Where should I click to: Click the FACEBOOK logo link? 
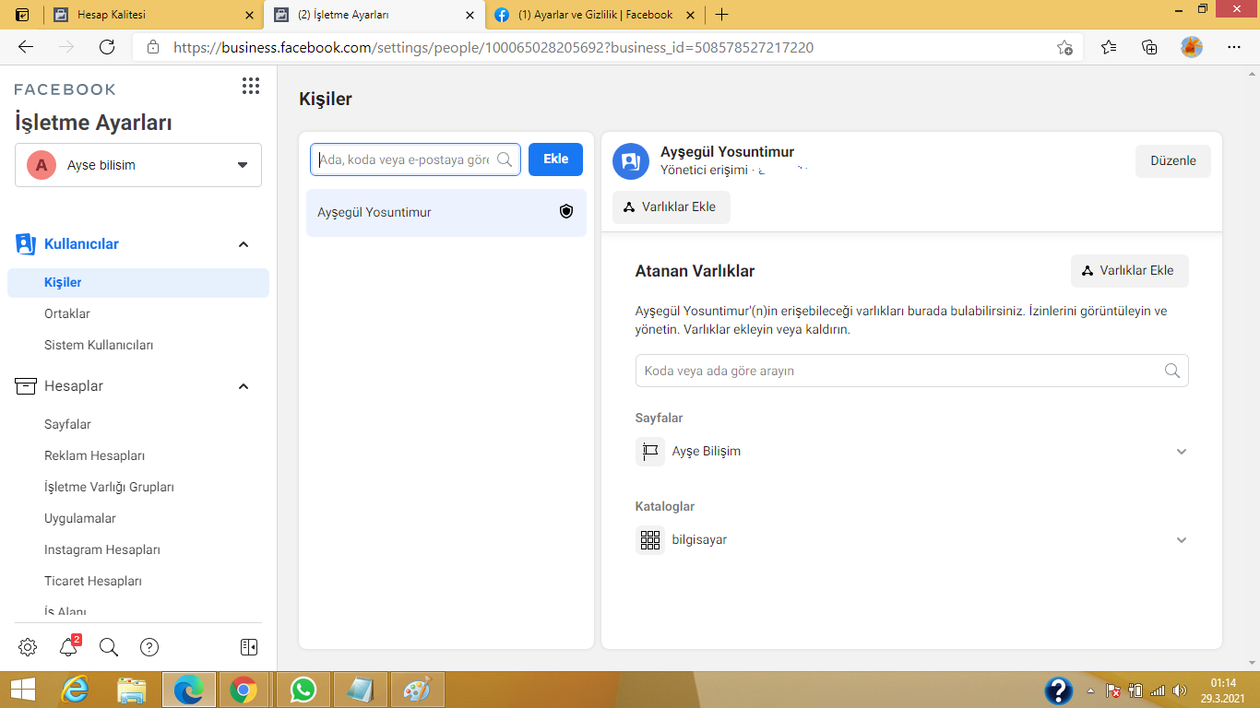coord(65,89)
